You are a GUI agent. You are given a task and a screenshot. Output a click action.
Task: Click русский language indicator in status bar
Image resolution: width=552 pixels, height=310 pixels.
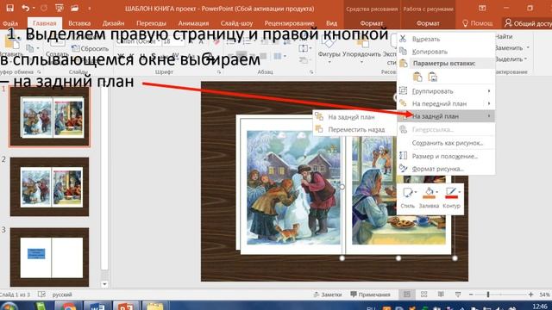point(62,294)
